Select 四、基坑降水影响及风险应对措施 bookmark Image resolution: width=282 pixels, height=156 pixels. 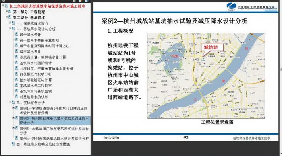tap(43, 144)
